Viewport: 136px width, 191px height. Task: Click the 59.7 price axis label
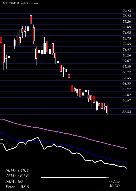(x=126, y=106)
